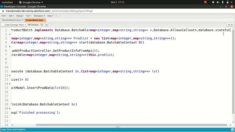Click 'Database.AllowsCallouts' on line 1
The image size is (235, 132).
(175, 30)
